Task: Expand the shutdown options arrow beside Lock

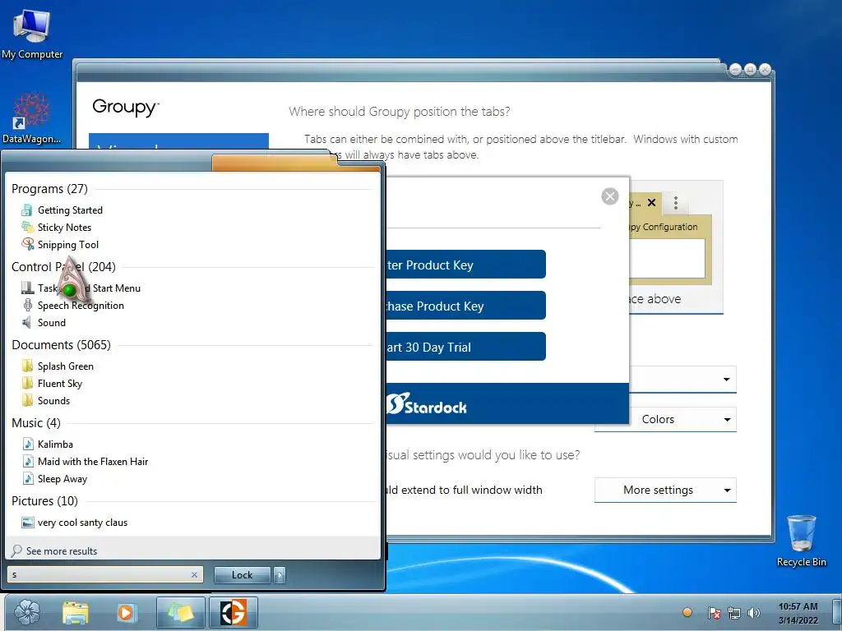Action: pos(280,574)
